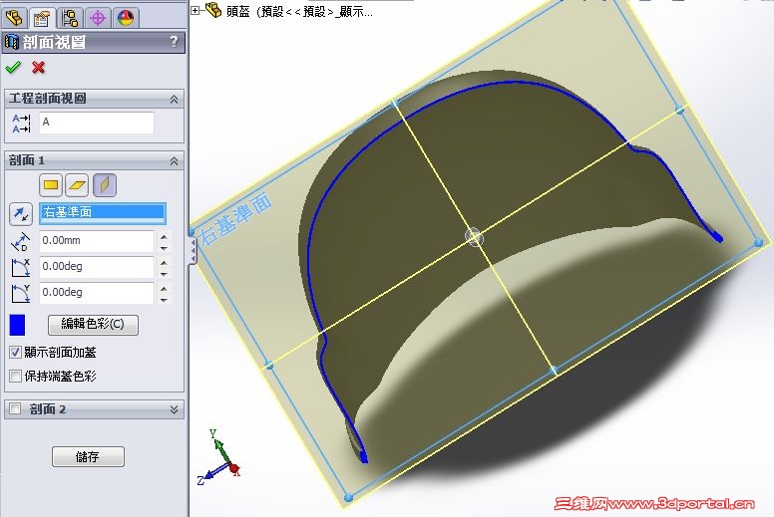Image resolution: width=774 pixels, height=517 pixels.
Task: Click the 編輯色彩(C) button
Action: [x=93, y=325]
